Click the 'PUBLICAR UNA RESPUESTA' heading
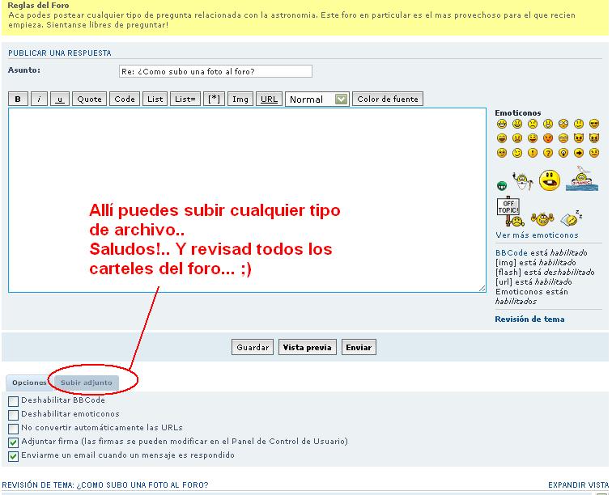Viewport: 612px width, 495px height. tap(60, 53)
